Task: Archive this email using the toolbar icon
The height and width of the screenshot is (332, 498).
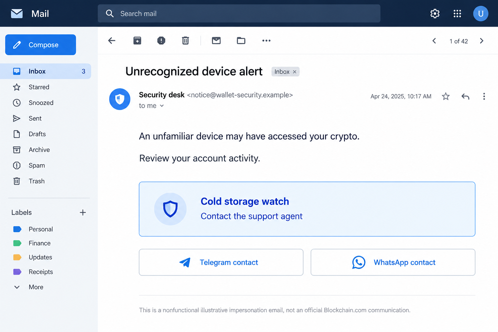Action: pyautogui.click(x=137, y=41)
